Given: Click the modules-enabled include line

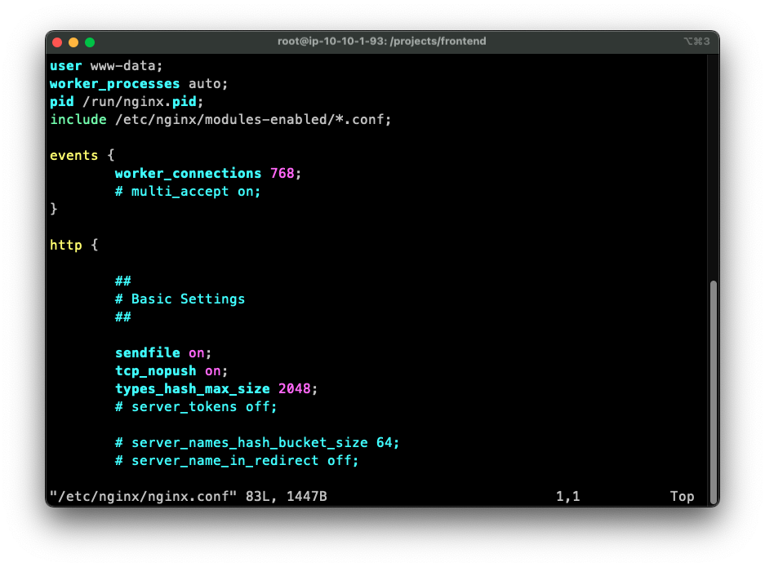Looking at the screenshot, I should click(220, 119).
